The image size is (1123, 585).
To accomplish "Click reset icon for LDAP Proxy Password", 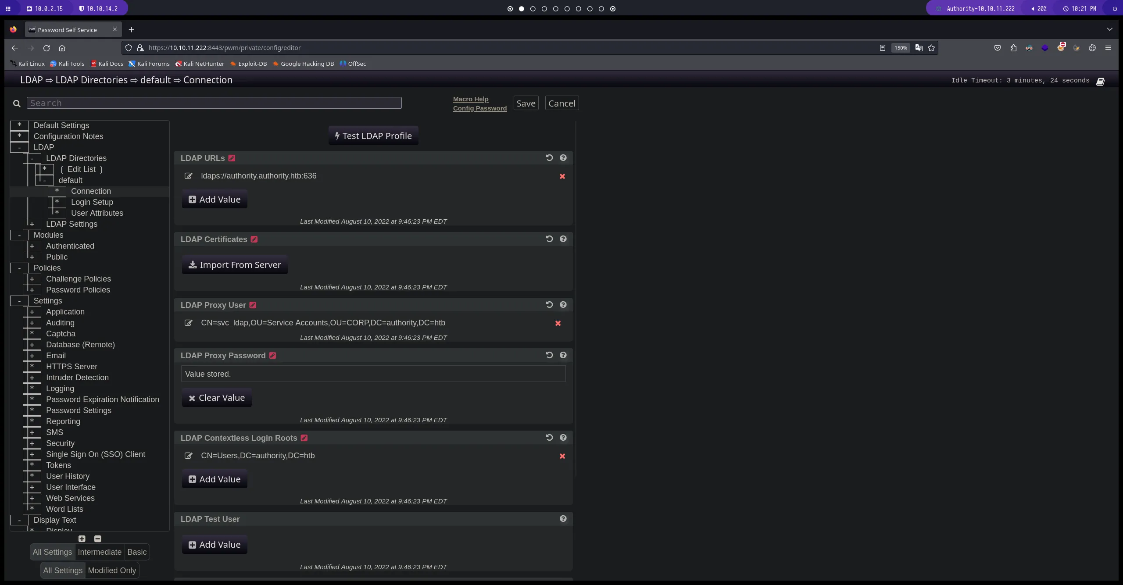I will [549, 355].
